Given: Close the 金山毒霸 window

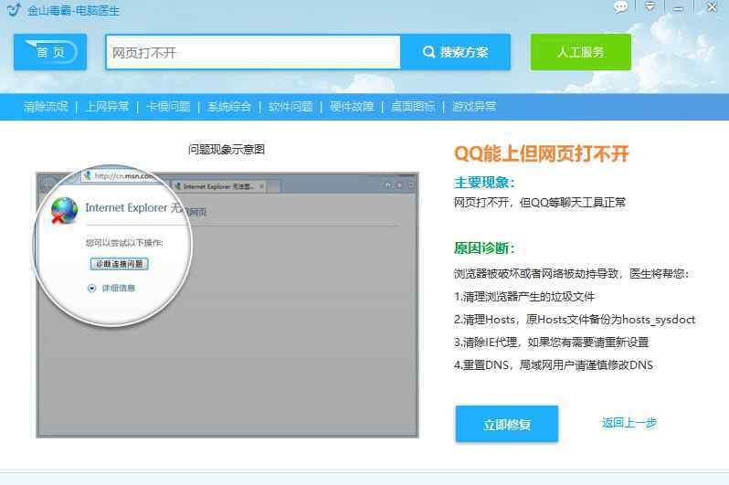Looking at the screenshot, I should pos(712,7).
